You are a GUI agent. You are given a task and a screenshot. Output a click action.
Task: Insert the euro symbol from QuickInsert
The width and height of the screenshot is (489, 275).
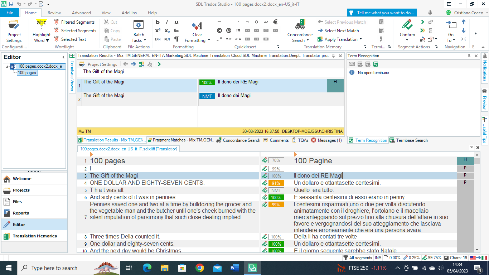[x=275, y=22]
